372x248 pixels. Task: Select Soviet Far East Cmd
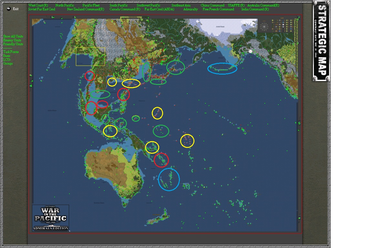tap(42, 9)
